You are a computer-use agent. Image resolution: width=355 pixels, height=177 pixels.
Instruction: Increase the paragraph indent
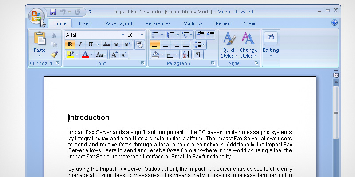(x=210, y=35)
